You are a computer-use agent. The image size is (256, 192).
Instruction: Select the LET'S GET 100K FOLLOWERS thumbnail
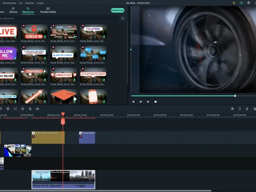click(x=93, y=75)
